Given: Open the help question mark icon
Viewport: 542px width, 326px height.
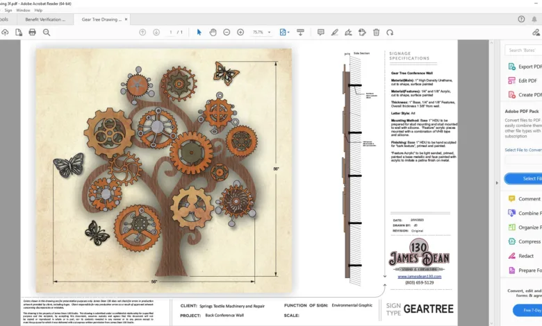Looking at the screenshot, I should click(x=521, y=19).
